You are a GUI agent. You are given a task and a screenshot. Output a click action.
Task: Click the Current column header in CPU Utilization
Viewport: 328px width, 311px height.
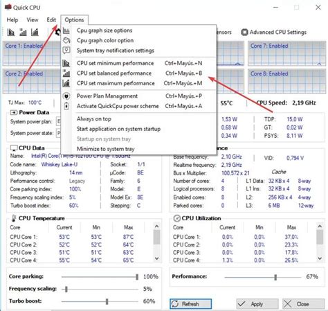[228, 227]
